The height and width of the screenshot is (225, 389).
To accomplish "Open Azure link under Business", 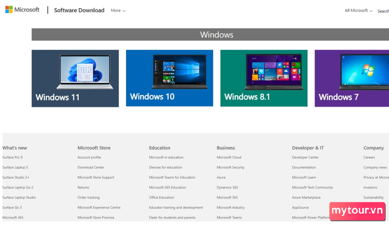I will (x=221, y=177).
